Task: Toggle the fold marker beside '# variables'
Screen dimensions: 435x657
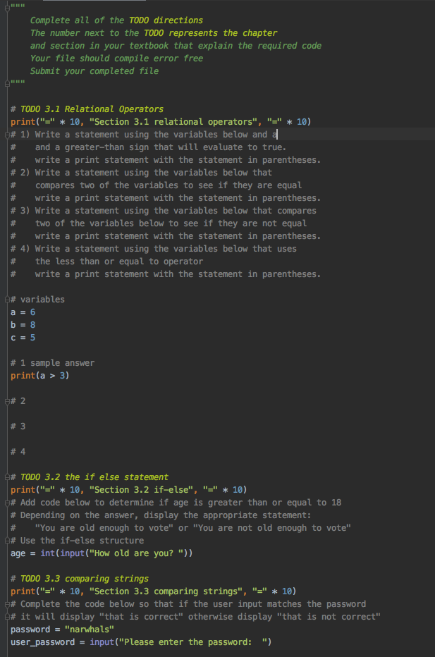Action: click(x=7, y=300)
